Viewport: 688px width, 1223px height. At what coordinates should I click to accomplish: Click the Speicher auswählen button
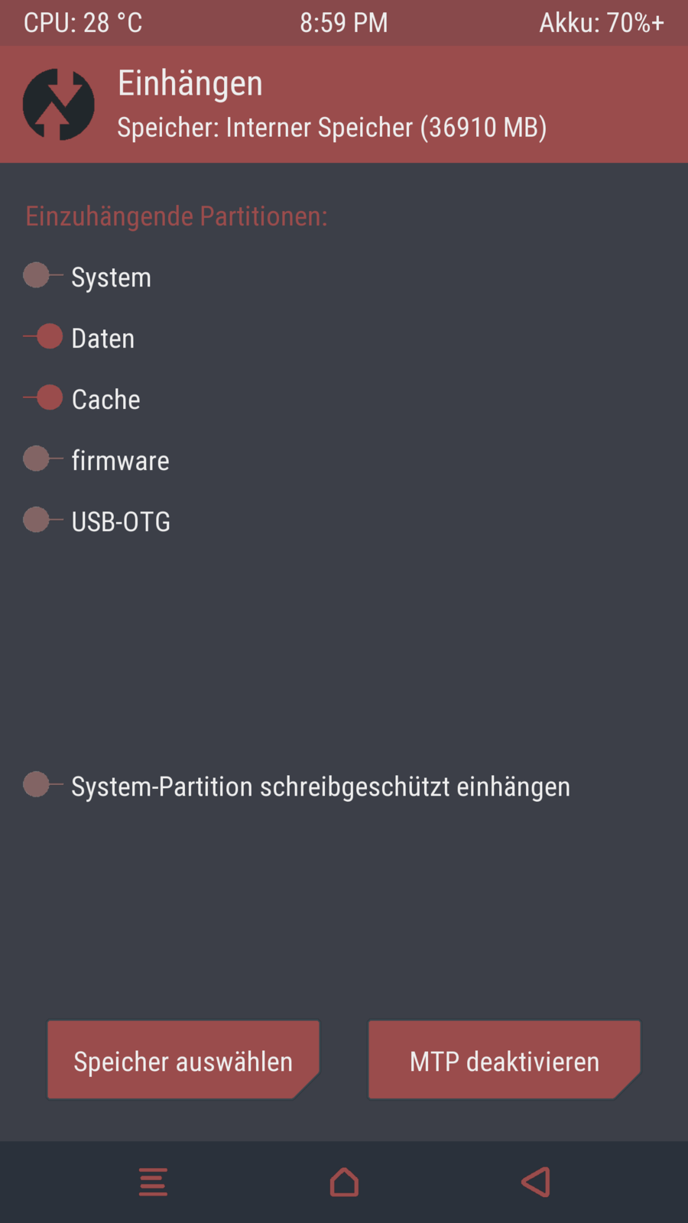pyautogui.click(x=183, y=1060)
